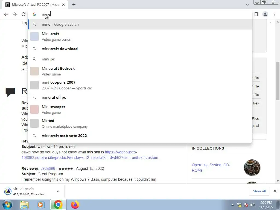Close the Microsoft Virtual PC 2007 tab
The image size is (280, 210).
click(63, 5)
